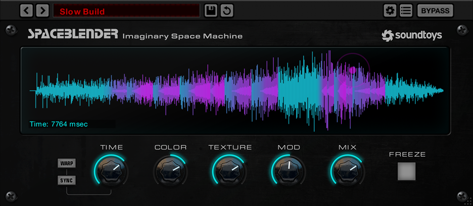Click the resize grip in bottom-right corner
The height and width of the screenshot is (206, 473).
tap(467, 200)
